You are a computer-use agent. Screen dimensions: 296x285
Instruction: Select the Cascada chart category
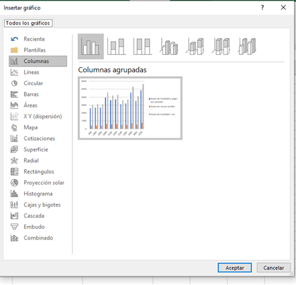38,216
